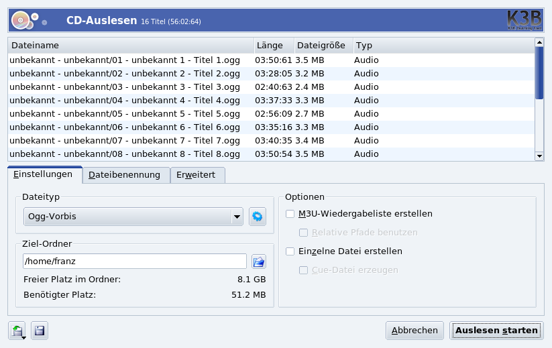Click length value 03:28:05
The image size is (552, 348).
click(274, 74)
